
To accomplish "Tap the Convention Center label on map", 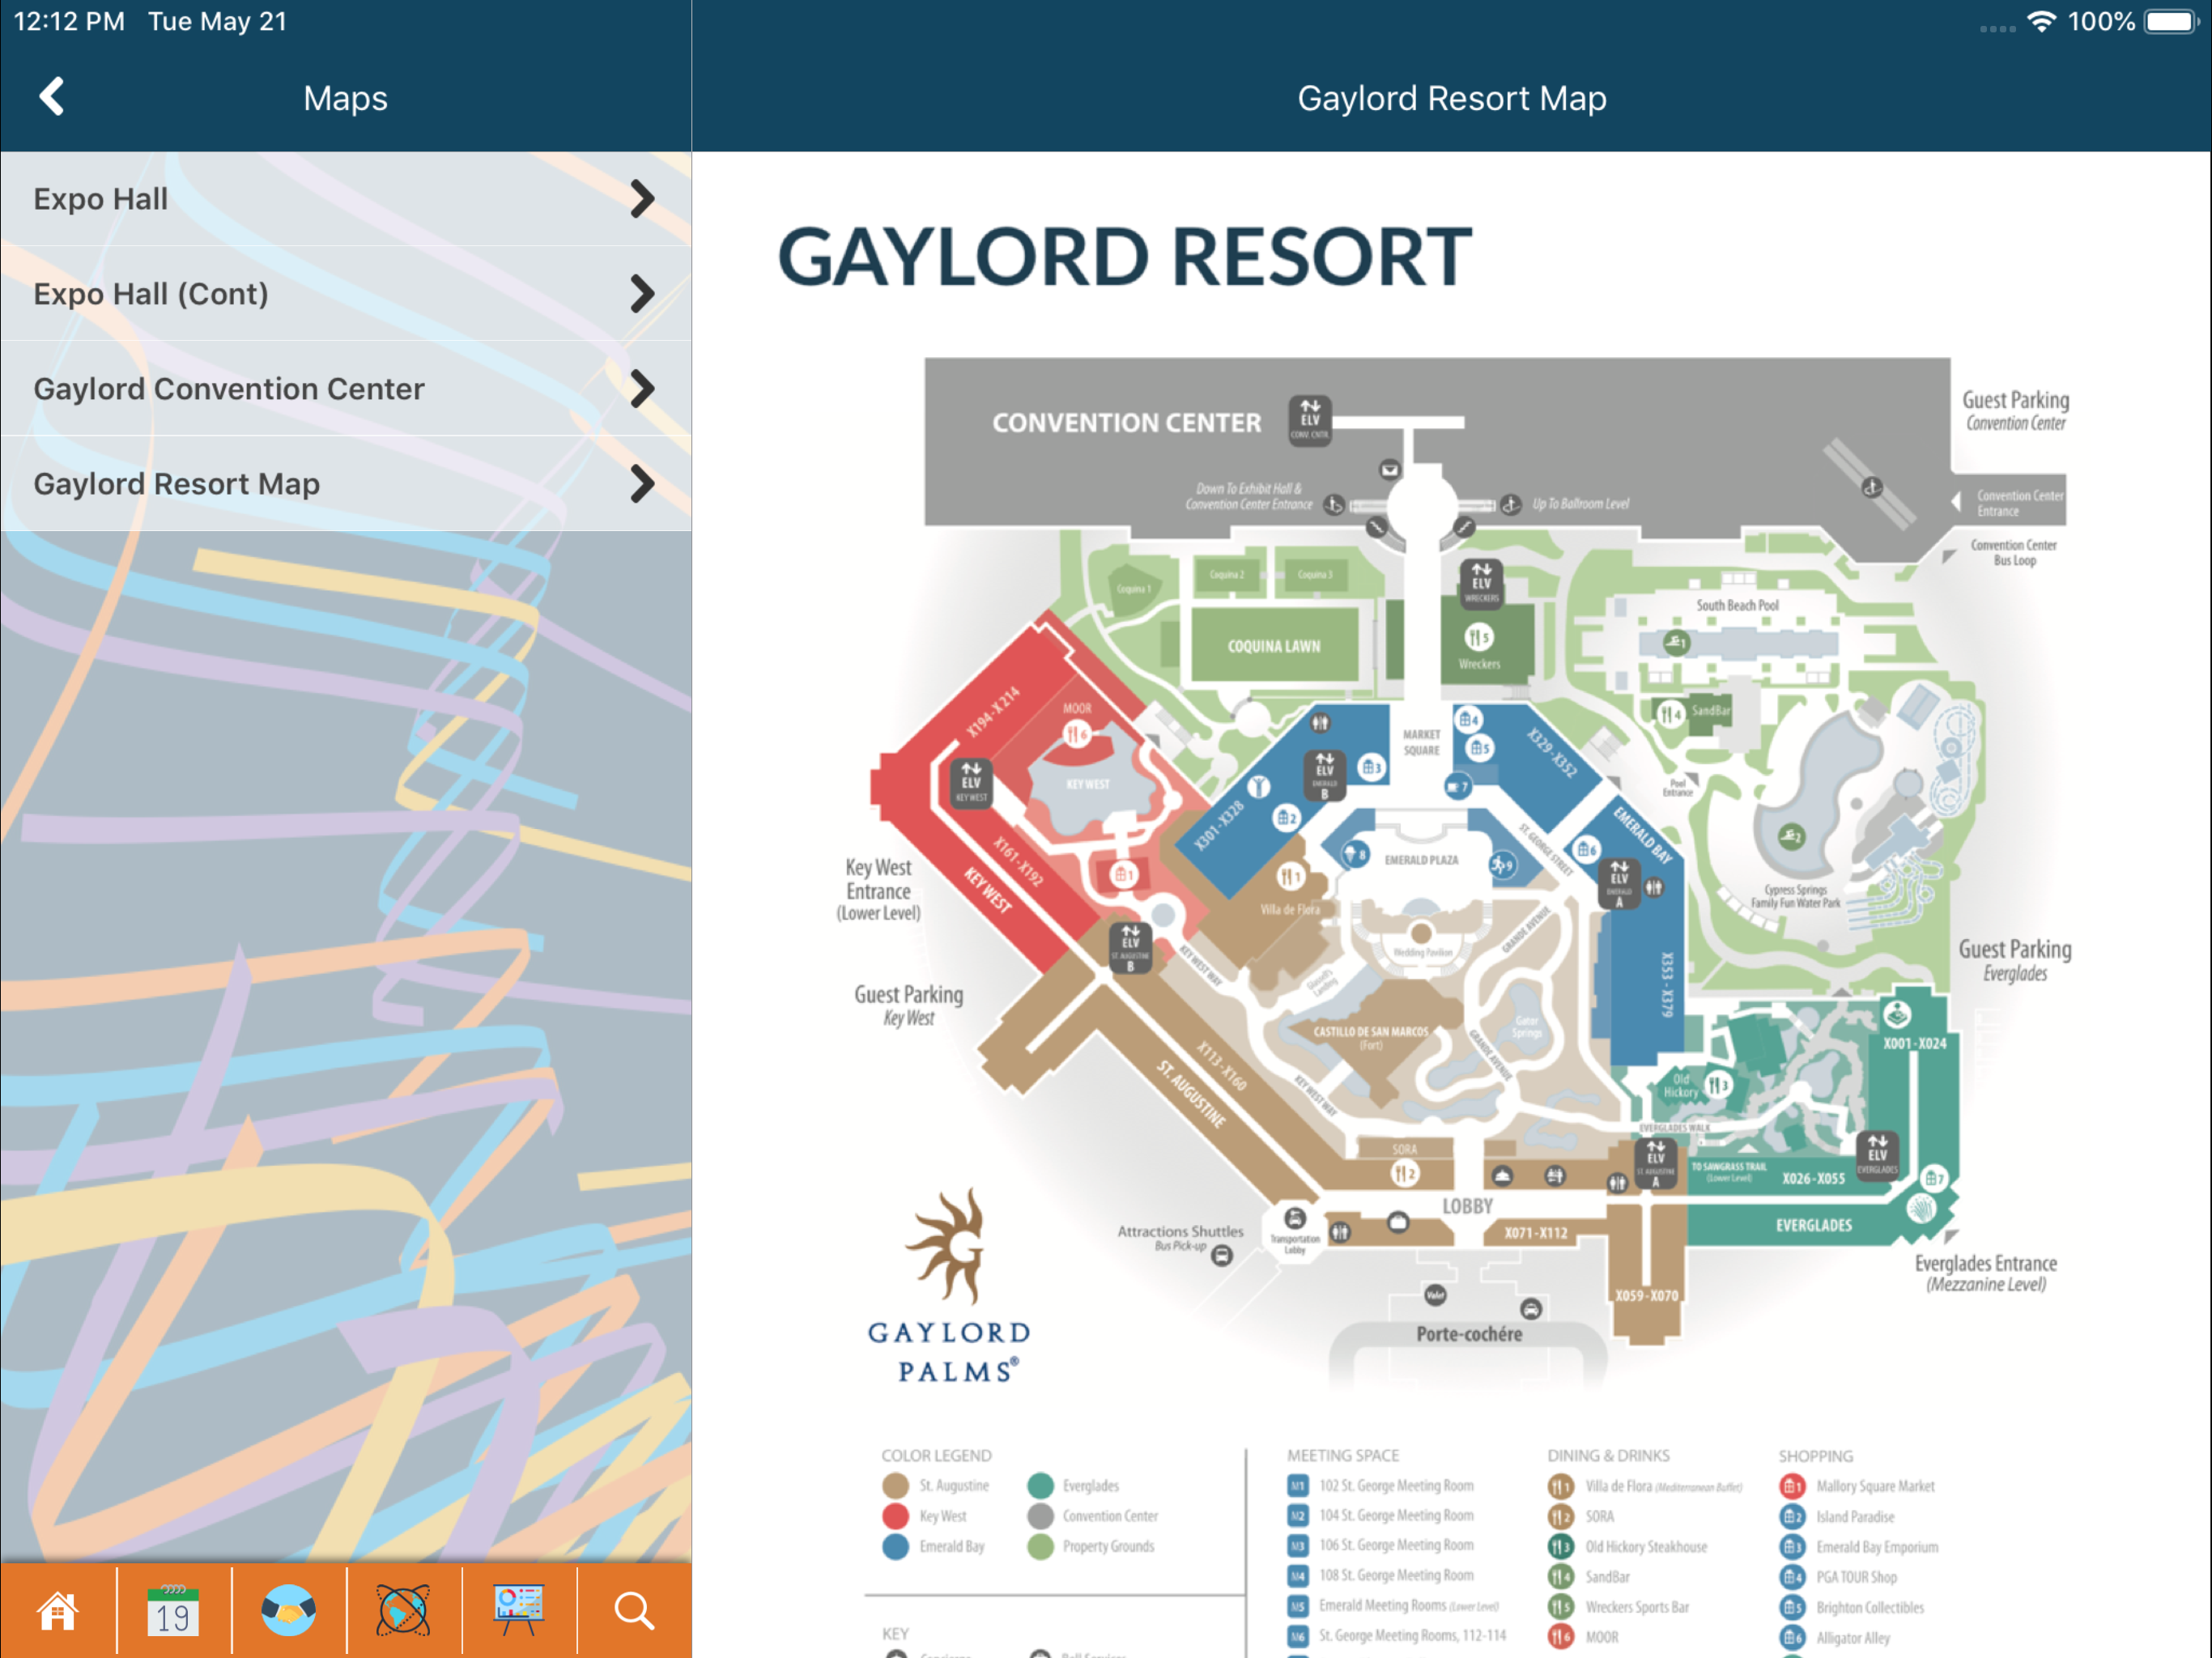I will 1127,423.
